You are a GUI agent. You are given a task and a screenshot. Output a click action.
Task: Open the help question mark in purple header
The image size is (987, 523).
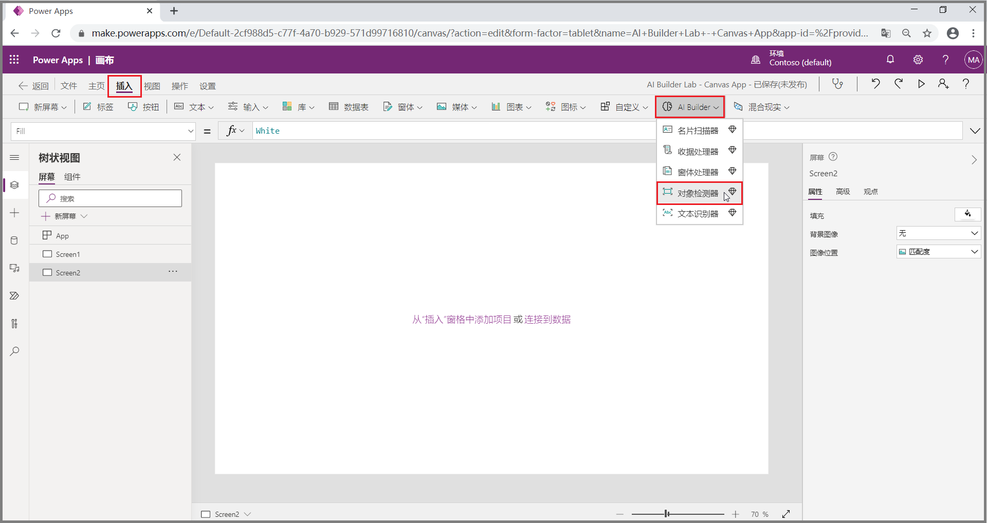945,60
